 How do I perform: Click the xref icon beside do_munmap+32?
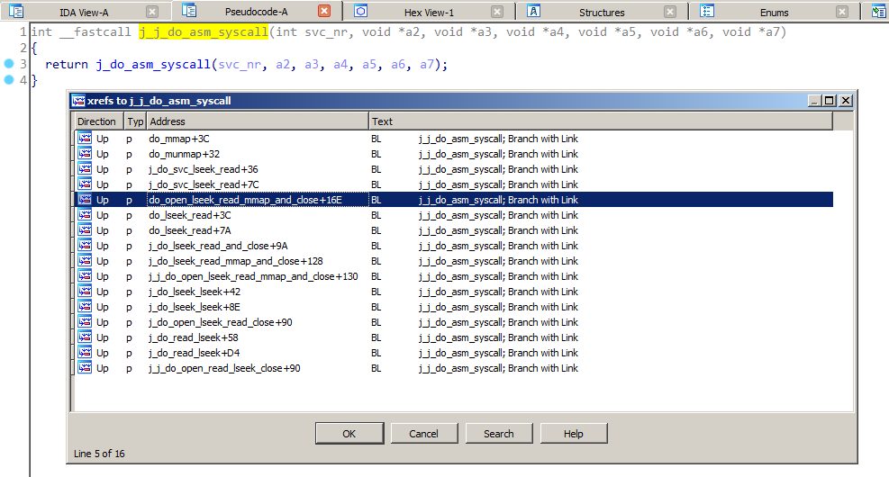(x=85, y=154)
